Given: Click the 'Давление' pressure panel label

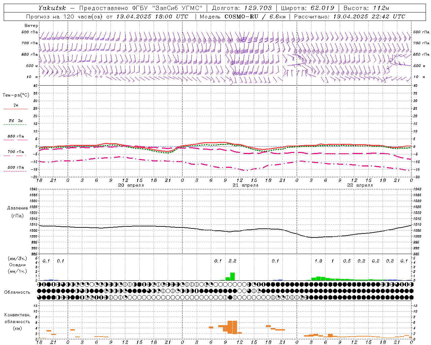Looking at the screenshot, I should 18,208.
